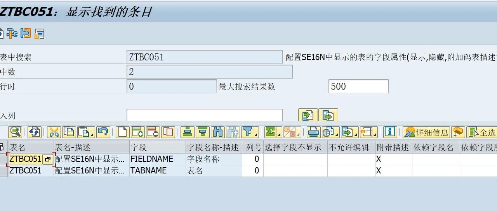This screenshot has height=211, width=497.
Task: Click the hammer and wrench tools icon
Action: pos(12,33)
